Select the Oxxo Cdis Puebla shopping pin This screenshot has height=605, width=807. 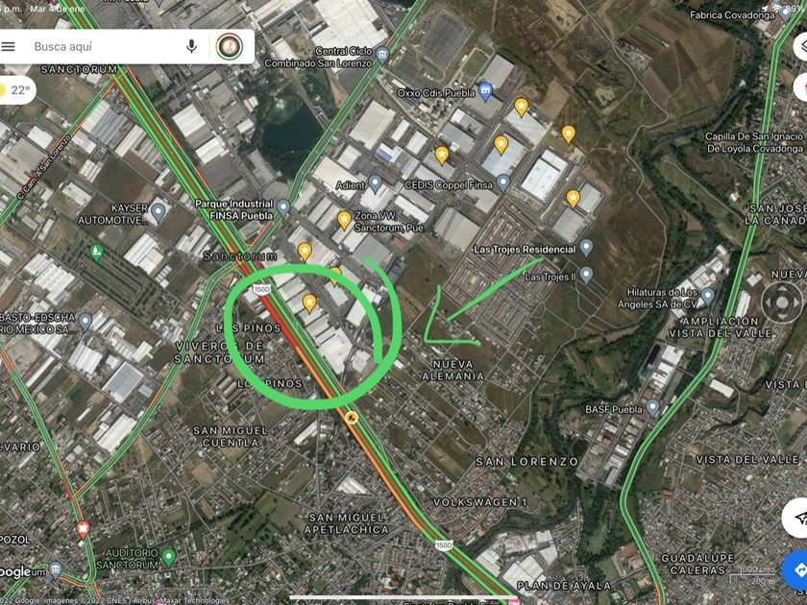485,92
